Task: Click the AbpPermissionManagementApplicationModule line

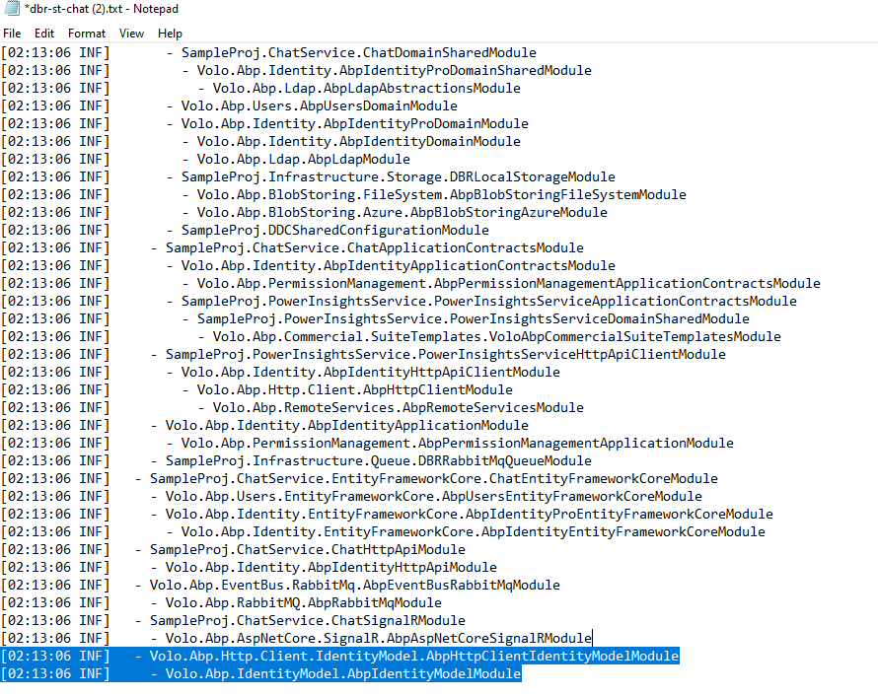Action: pos(367,444)
